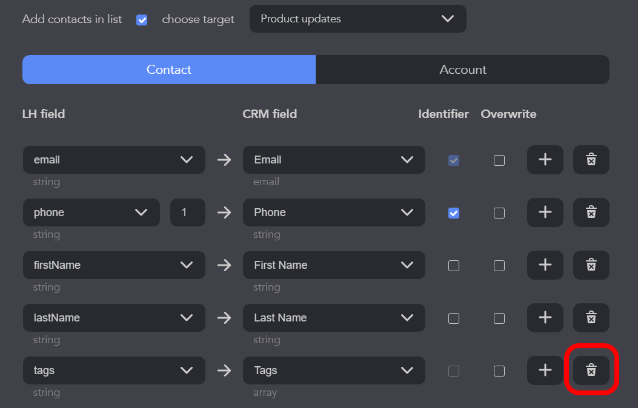This screenshot has width=638, height=408.
Task: Delete the email field mapping row
Action: (x=591, y=160)
